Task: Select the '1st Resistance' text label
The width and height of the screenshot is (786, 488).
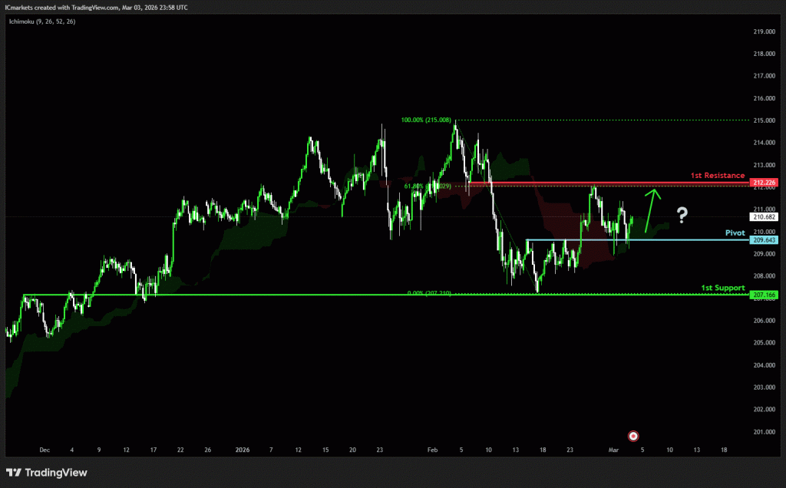Action: [x=717, y=176]
